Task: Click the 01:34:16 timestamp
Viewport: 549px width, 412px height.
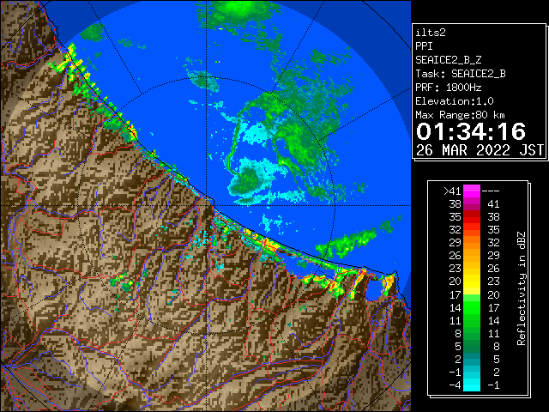Action: point(471,131)
